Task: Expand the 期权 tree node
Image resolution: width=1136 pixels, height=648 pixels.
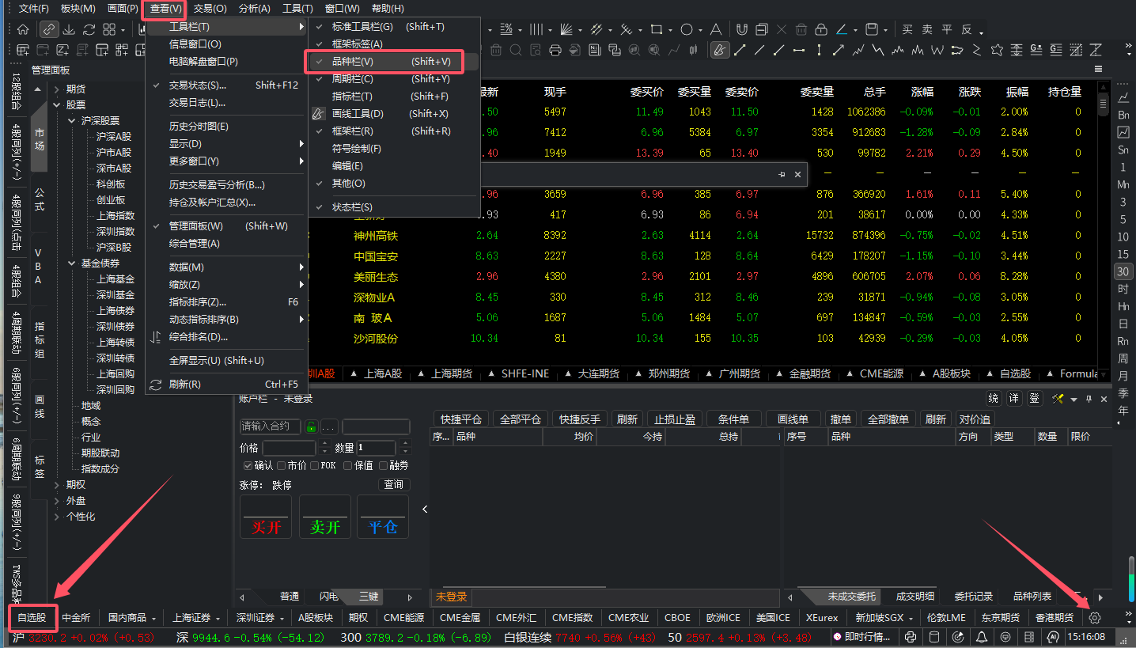Action: pyautogui.click(x=57, y=485)
